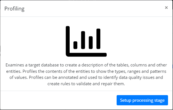173x110 pixels.
Task: Click the text 'create rules to validate and repair them'
Action: pyautogui.click(x=86, y=84)
